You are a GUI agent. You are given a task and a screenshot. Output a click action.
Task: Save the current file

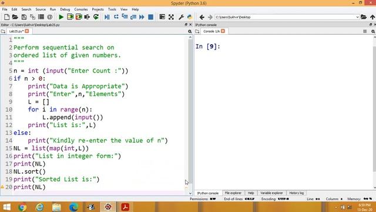pos(23,17)
